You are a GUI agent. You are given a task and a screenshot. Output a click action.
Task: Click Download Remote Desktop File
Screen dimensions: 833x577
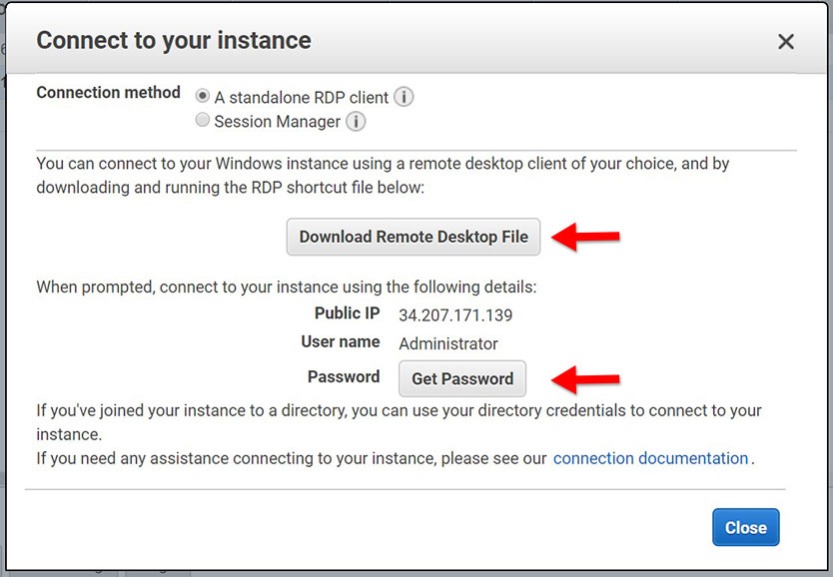coord(413,237)
